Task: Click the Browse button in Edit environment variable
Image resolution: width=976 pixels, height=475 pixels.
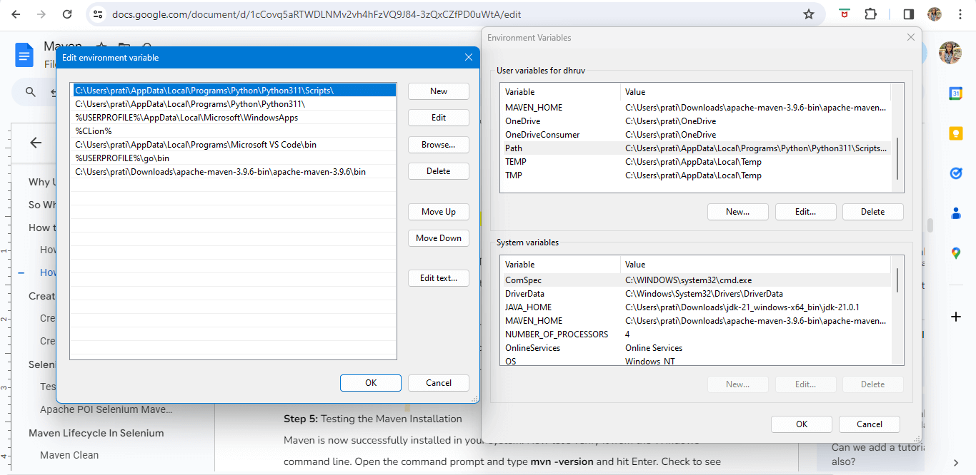Action: [438, 144]
